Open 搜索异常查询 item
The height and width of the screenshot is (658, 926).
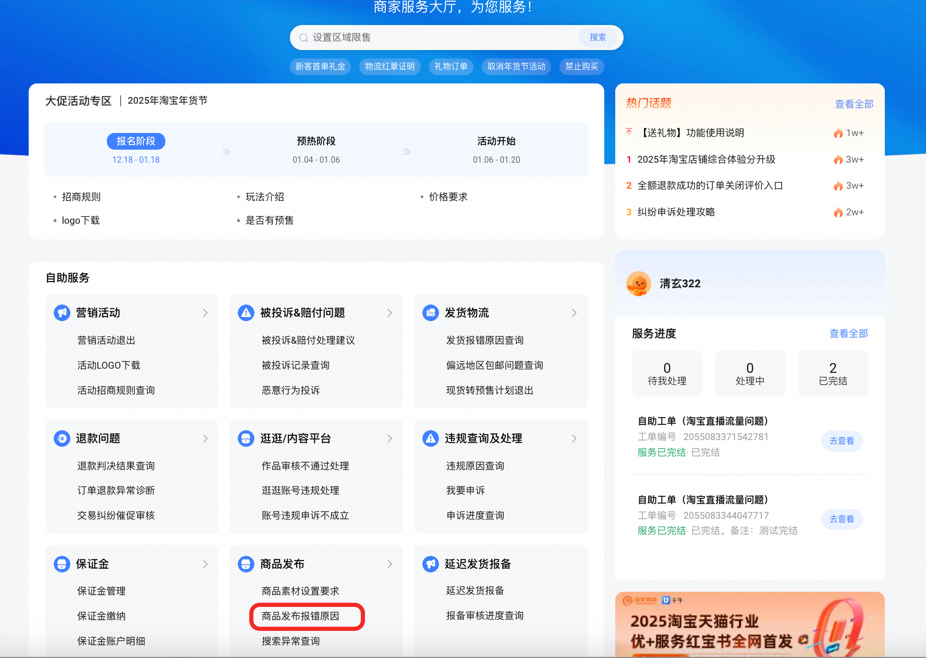291,641
